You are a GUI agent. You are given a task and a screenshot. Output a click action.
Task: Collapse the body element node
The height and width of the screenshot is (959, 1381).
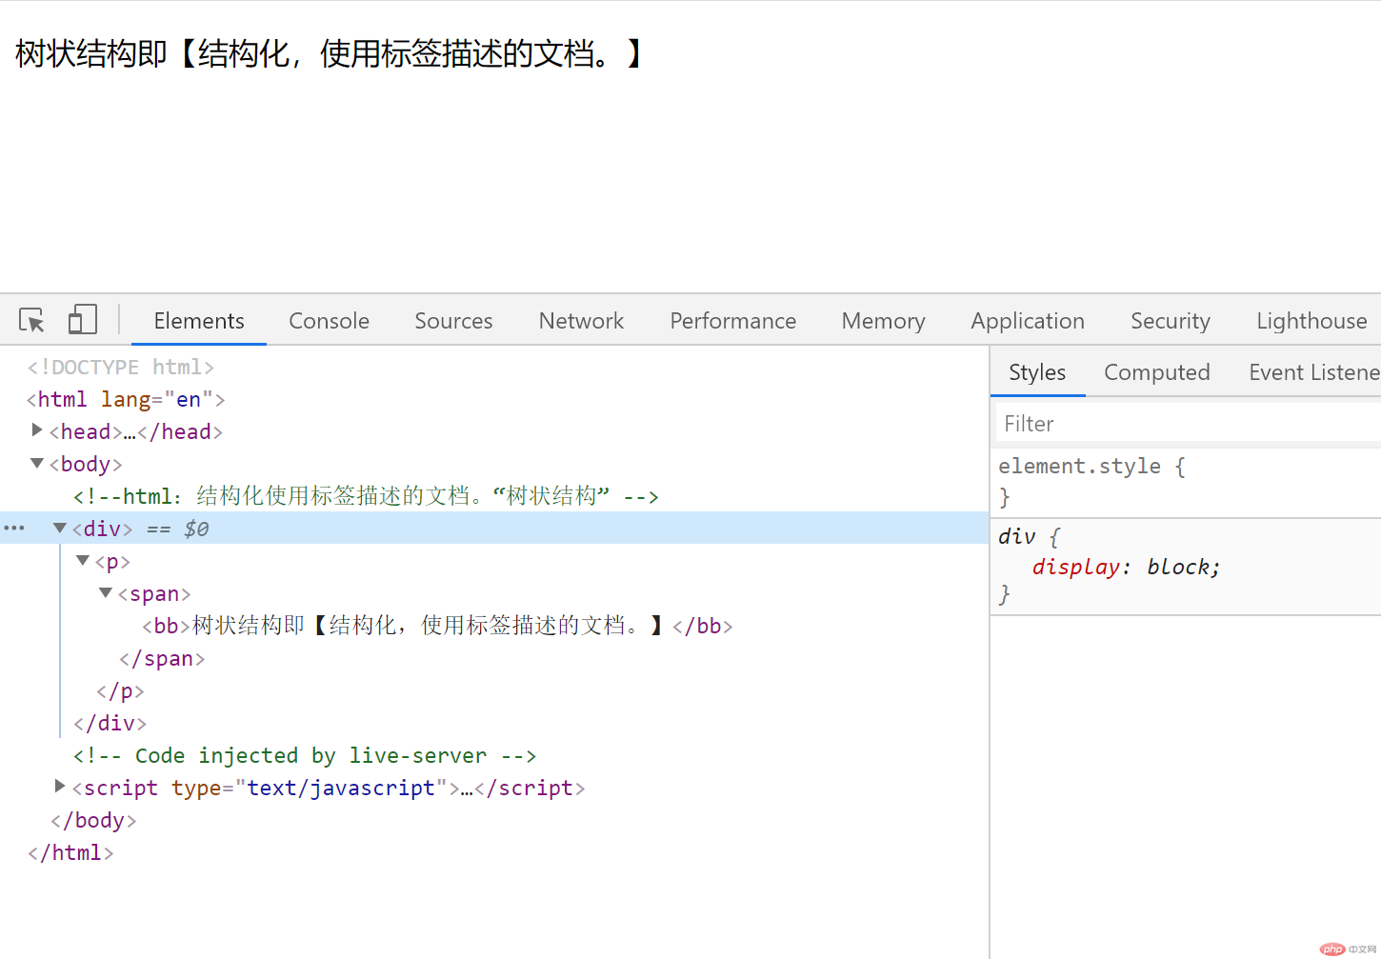(37, 463)
